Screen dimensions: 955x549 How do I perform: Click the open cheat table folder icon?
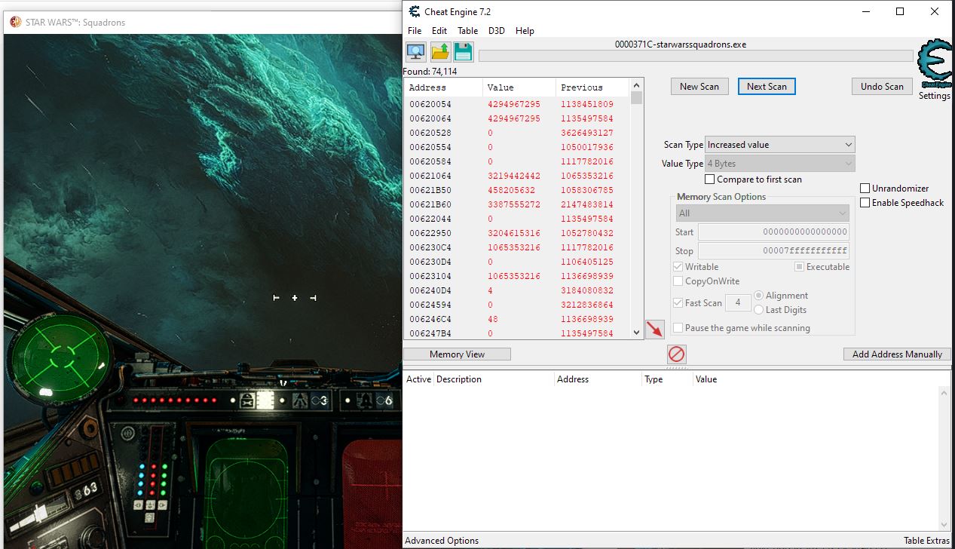[439, 52]
